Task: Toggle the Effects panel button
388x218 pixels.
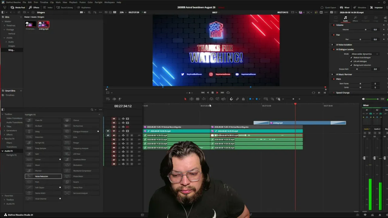Action: click(34, 7)
